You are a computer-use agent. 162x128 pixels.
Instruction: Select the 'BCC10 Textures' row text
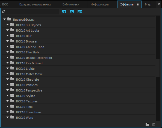[x=27, y=101]
